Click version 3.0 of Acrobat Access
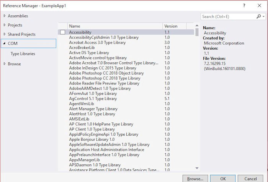Screen dimensions: 268x182 pyautogui.click(x=167, y=42)
